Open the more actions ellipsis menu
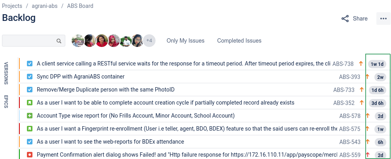This screenshot has width=391, height=159. tap(383, 19)
